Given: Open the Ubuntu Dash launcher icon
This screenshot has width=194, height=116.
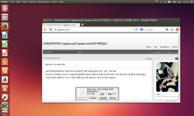Looking at the screenshot, I should point(5,9).
